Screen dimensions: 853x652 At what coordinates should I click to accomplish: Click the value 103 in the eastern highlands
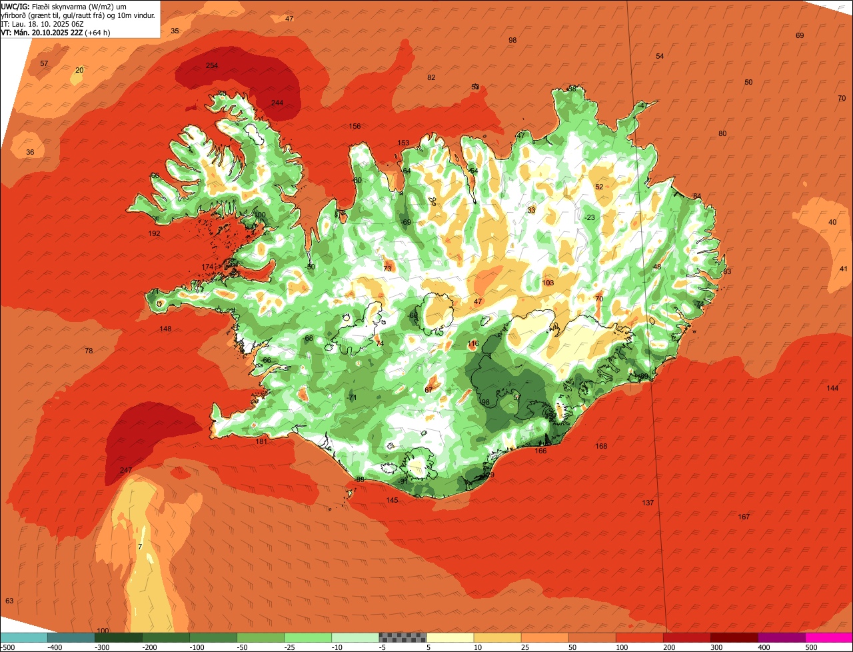548,283
